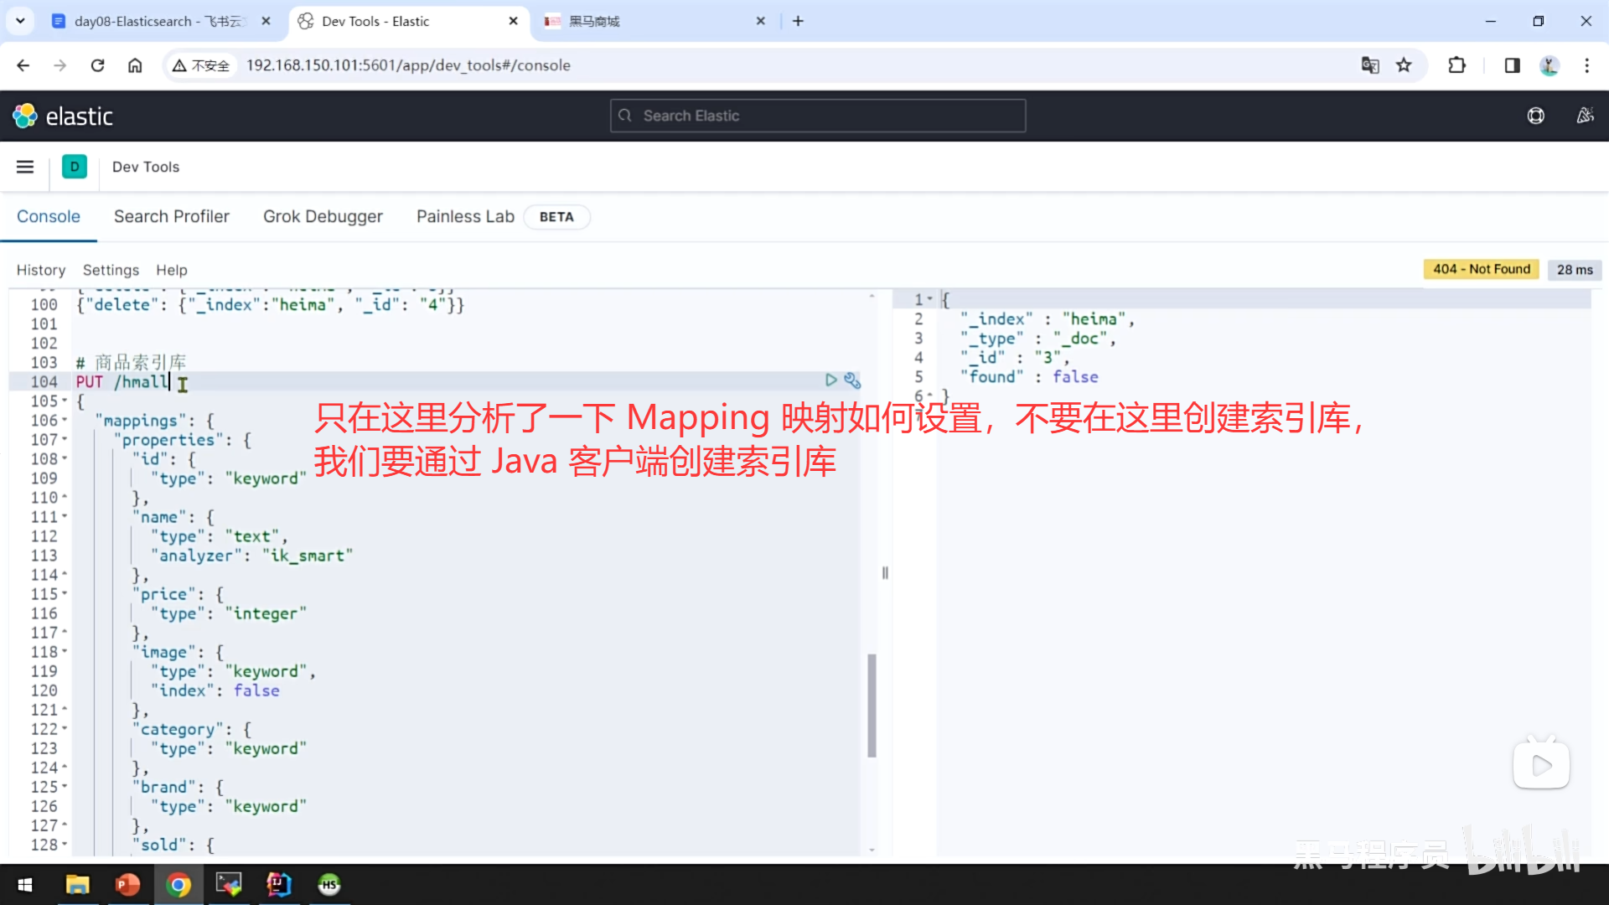Image resolution: width=1609 pixels, height=905 pixels.
Task: Open the Elastic hamburger navigation menu
Action: [25, 167]
